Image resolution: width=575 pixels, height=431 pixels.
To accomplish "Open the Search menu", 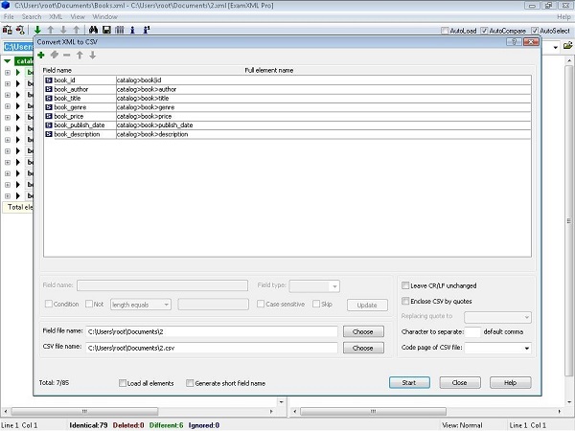I will [x=32, y=16].
